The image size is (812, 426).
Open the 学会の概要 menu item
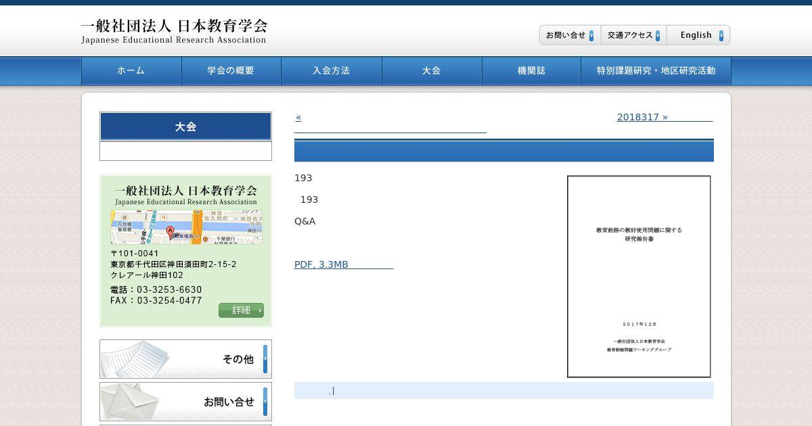point(231,71)
